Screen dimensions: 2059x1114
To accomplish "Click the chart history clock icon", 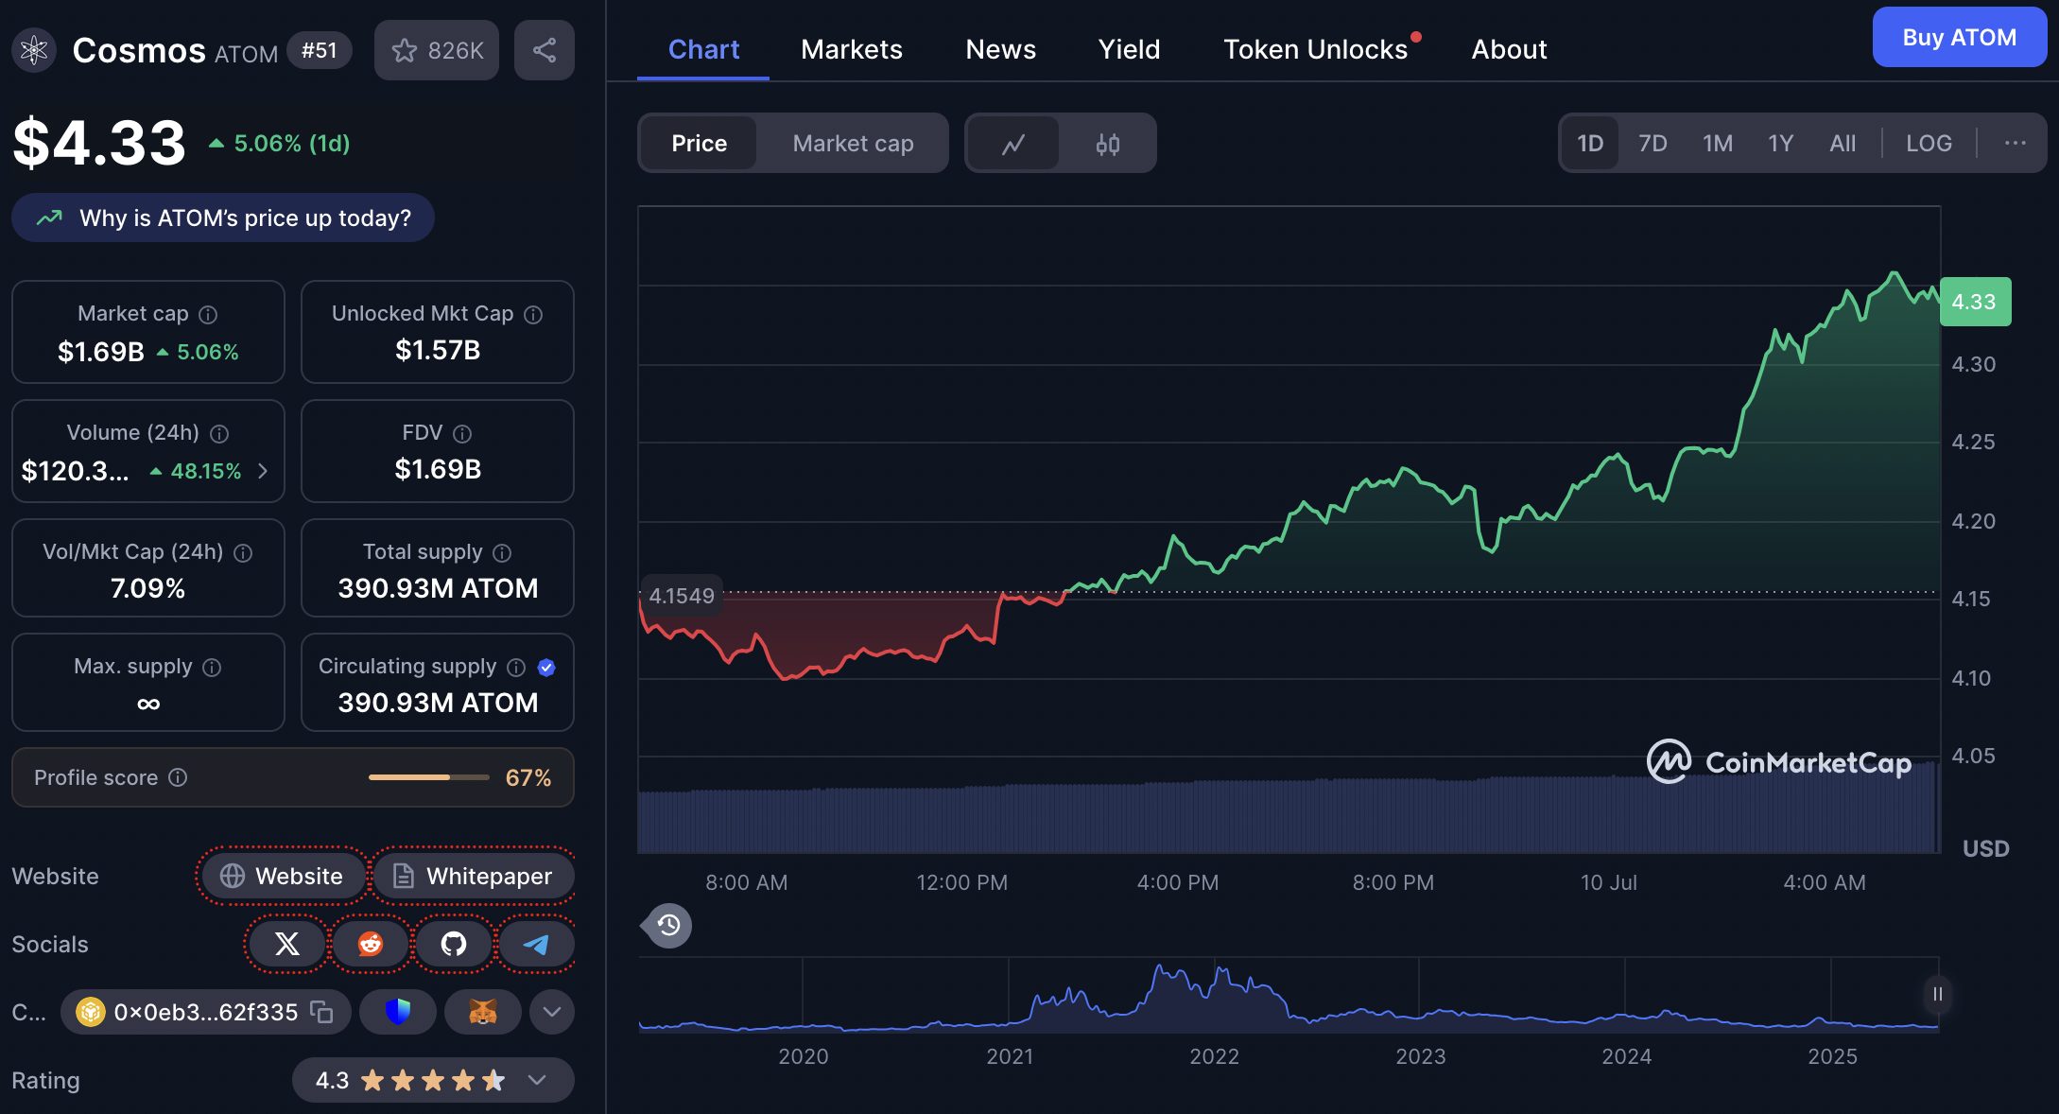I will pyautogui.click(x=669, y=925).
